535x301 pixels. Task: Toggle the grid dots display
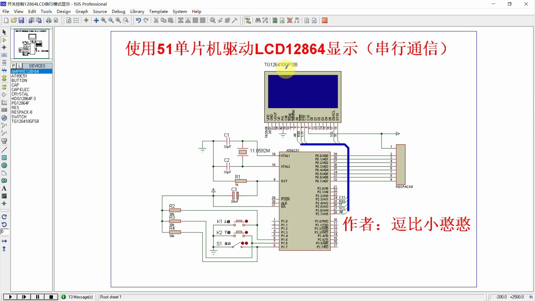[x=76, y=20]
